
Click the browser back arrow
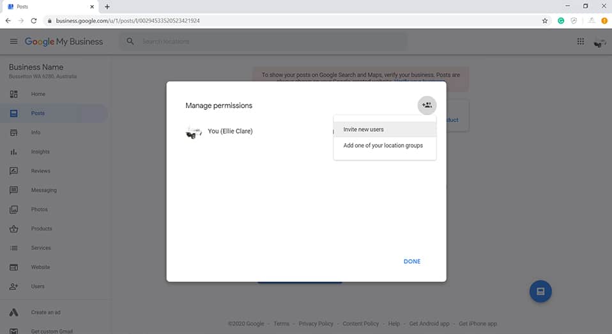click(8, 20)
